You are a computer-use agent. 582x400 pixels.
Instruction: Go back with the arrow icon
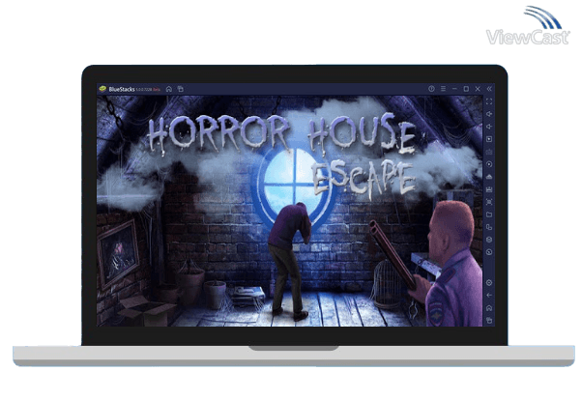point(489,296)
